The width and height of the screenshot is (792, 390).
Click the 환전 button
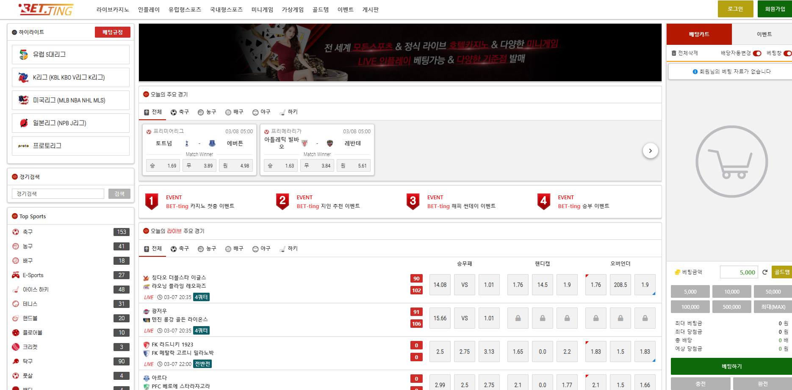coord(763,384)
